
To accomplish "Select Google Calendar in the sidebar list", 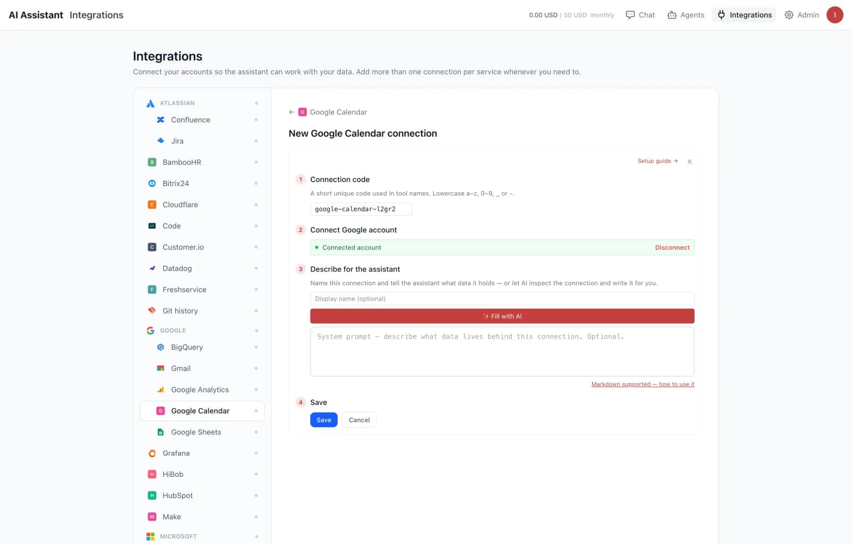I will click(202, 411).
